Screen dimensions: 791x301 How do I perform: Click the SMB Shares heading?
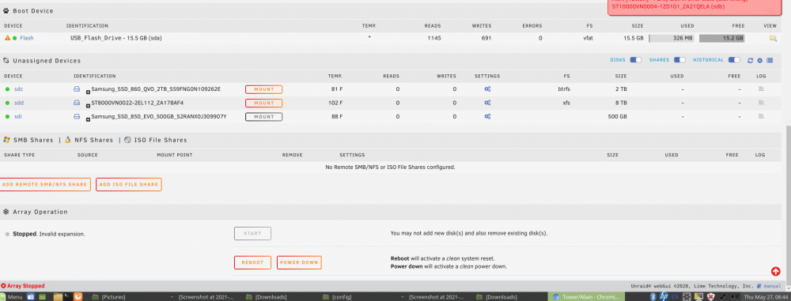coord(32,140)
